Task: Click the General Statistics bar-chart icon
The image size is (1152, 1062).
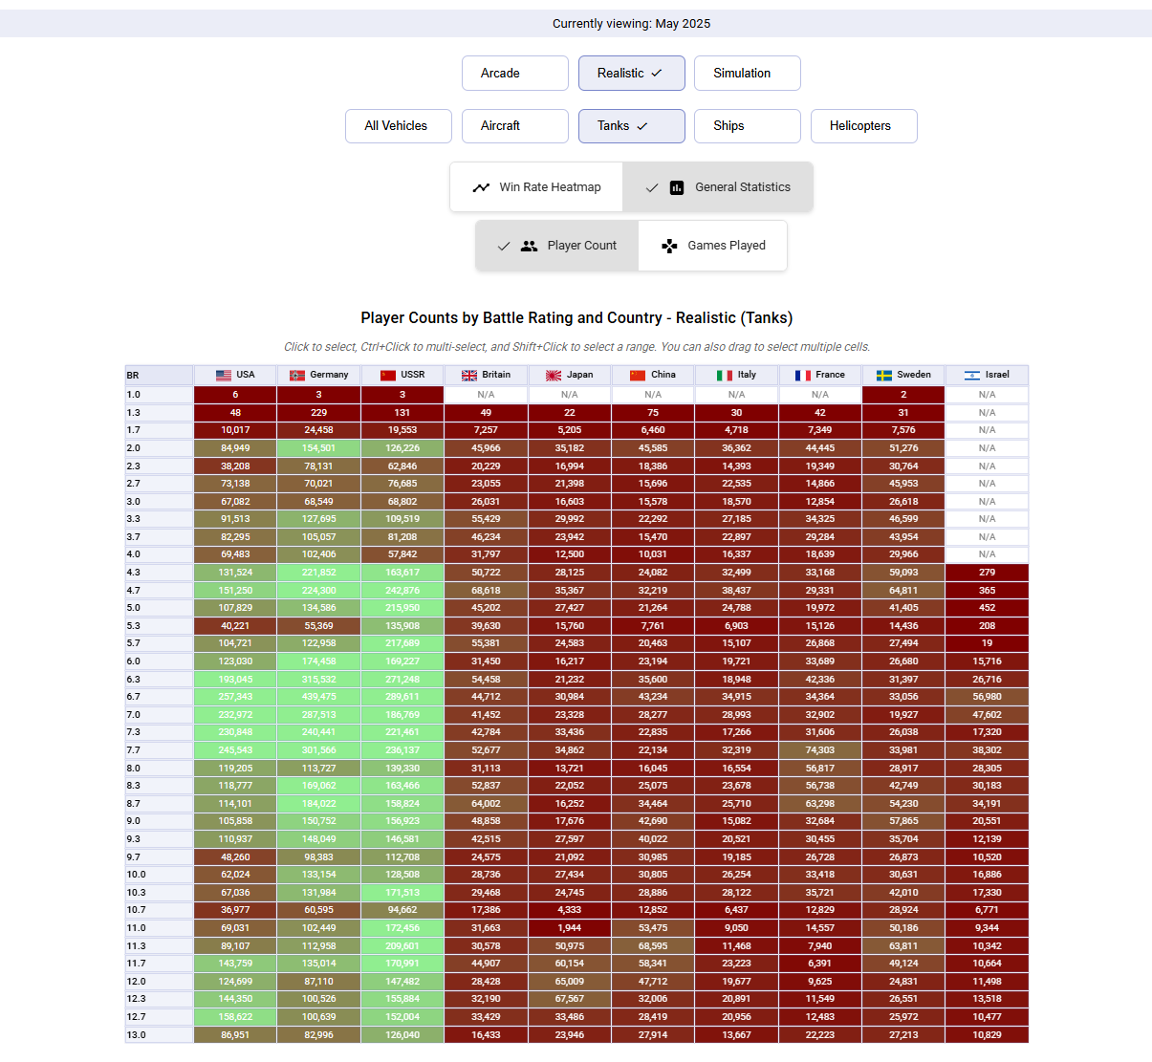Action: coord(677,187)
